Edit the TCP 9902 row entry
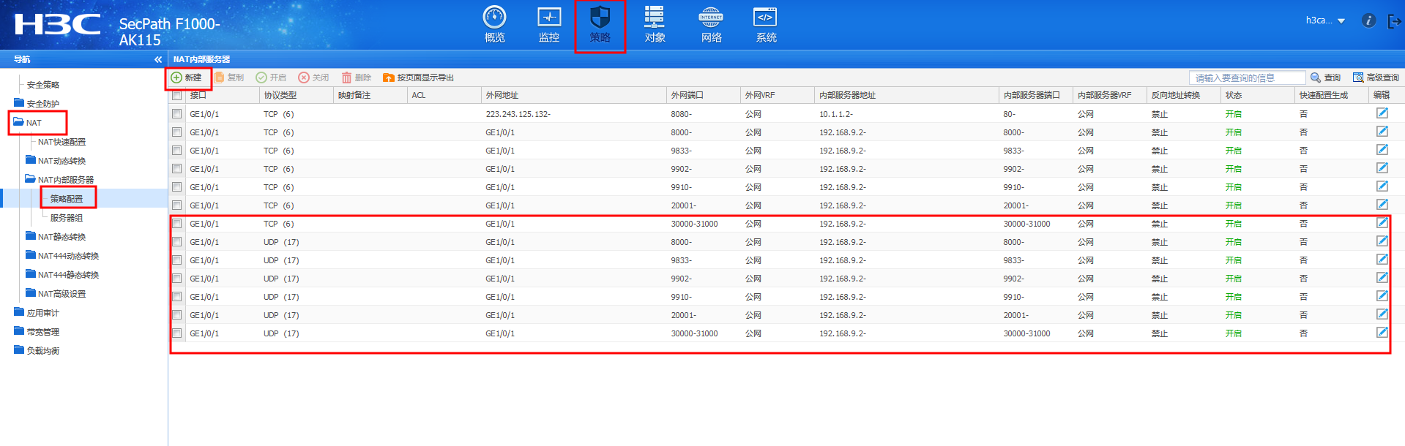Image resolution: width=1405 pixels, height=446 pixels. point(1382,168)
